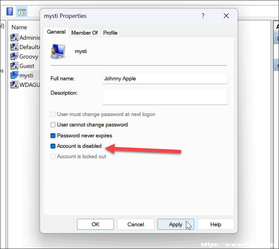The height and width of the screenshot is (249, 279).
Task: Switch to the General tab
Action: 56,32
